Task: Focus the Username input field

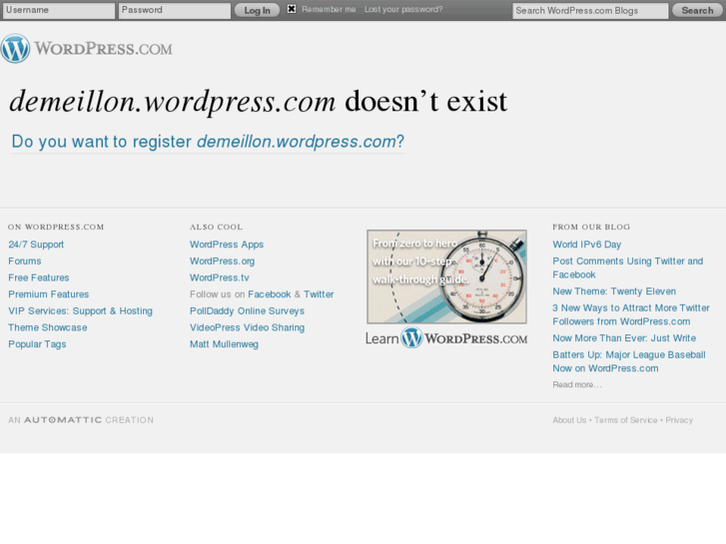Action: [x=59, y=10]
